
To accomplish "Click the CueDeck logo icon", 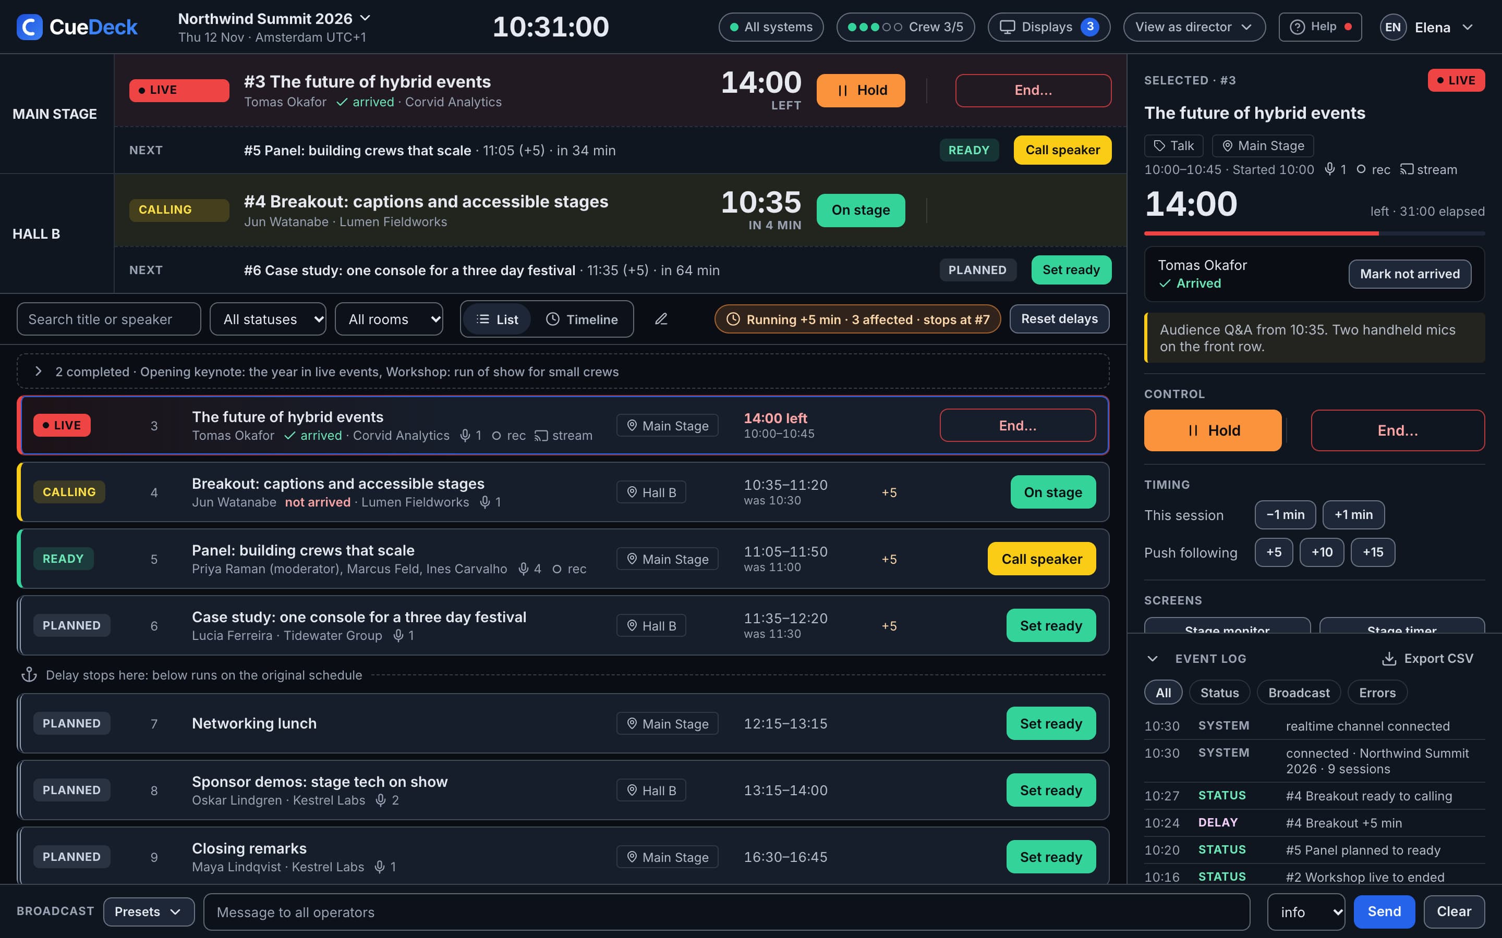I will [x=29, y=27].
